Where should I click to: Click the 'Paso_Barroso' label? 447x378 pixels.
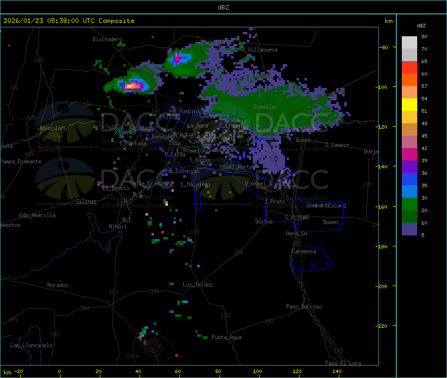tap(304, 306)
